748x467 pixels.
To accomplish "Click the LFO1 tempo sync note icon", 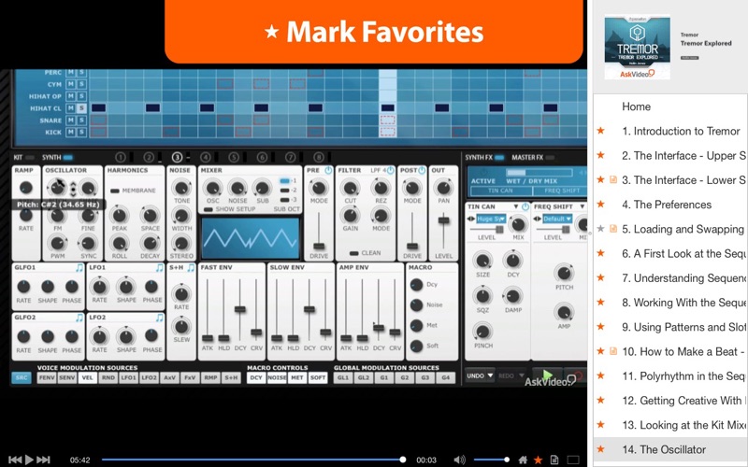I will click(159, 268).
